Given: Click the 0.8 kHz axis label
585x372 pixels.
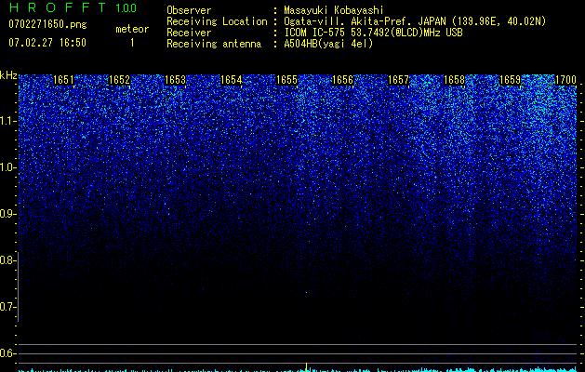Looking at the screenshot, I should pyautogui.click(x=7, y=260).
